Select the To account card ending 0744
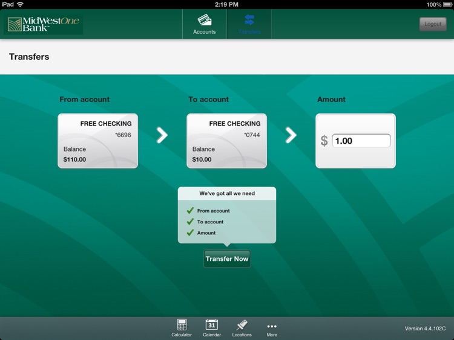Screen dimensions: 454x340 point(227,141)
